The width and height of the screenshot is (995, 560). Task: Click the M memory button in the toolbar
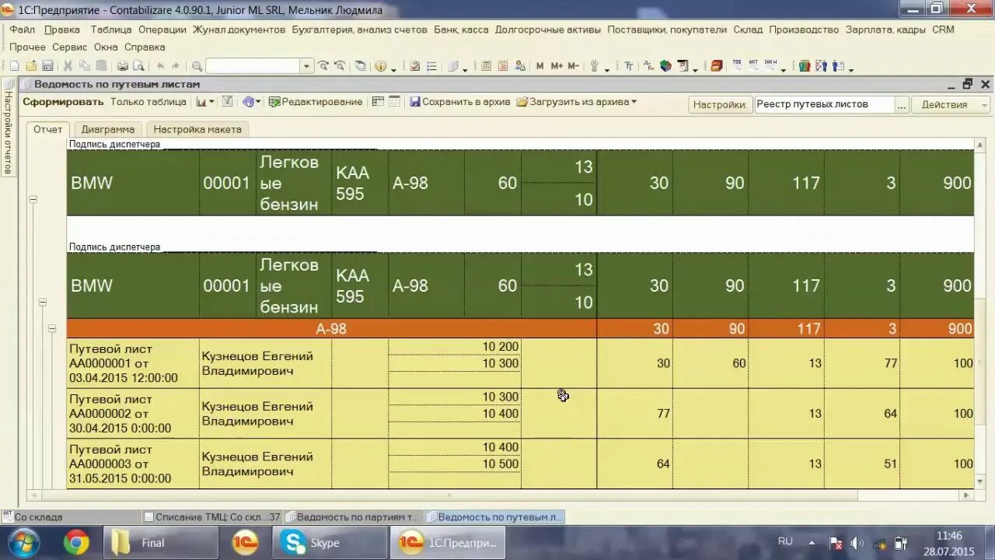tap(540, 66)
